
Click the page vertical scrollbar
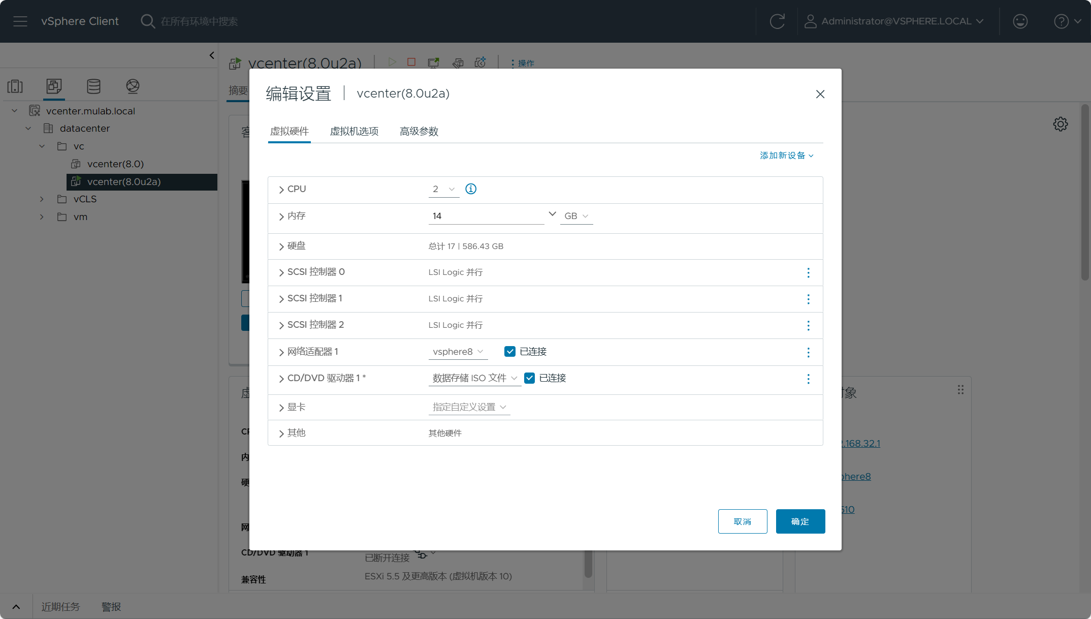click(1085, 192)
